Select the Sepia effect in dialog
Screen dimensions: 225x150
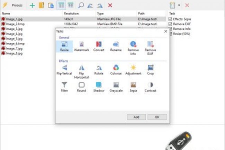click(133, 87)
